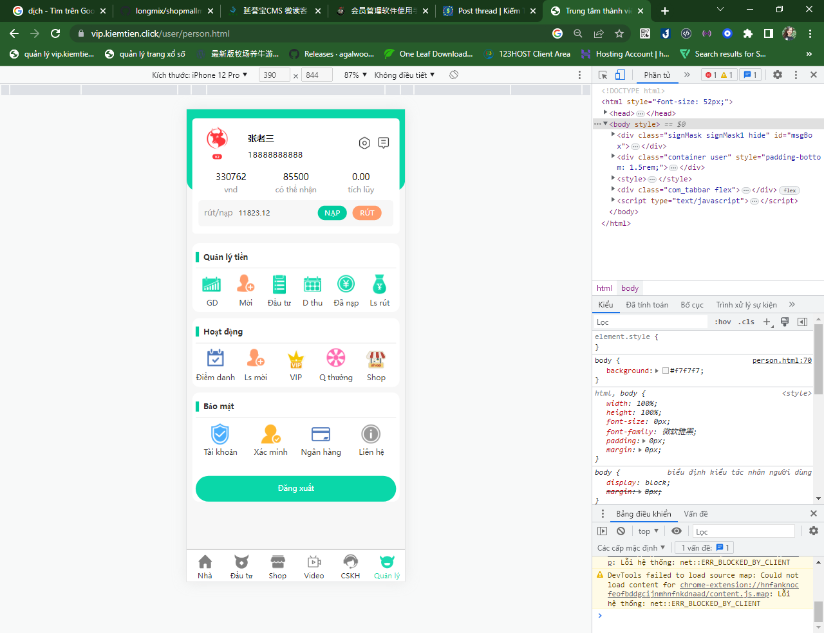Click the Đăng xuất logout button
This screenshot has height=633, width=824.
tap(296, 488)
